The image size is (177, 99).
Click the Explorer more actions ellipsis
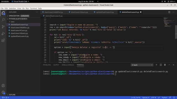pyautogui.click(x=37, y=12)
